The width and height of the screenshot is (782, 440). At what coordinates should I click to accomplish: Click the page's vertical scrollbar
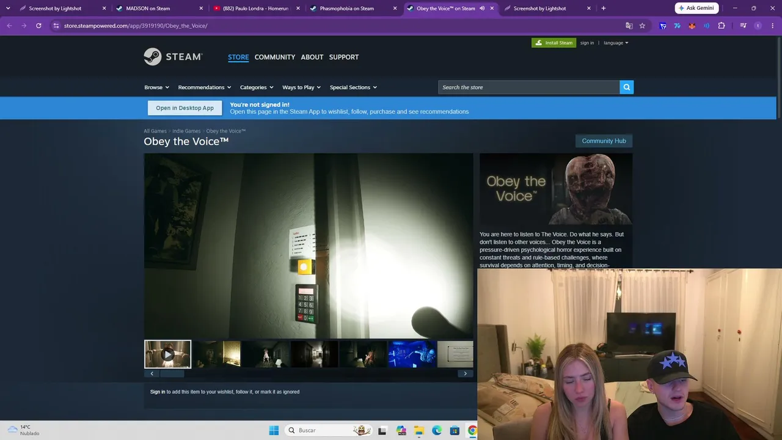[778, 76]
